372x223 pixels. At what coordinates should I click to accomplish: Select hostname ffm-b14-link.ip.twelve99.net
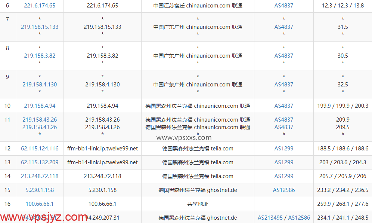[x=102, y=162]
